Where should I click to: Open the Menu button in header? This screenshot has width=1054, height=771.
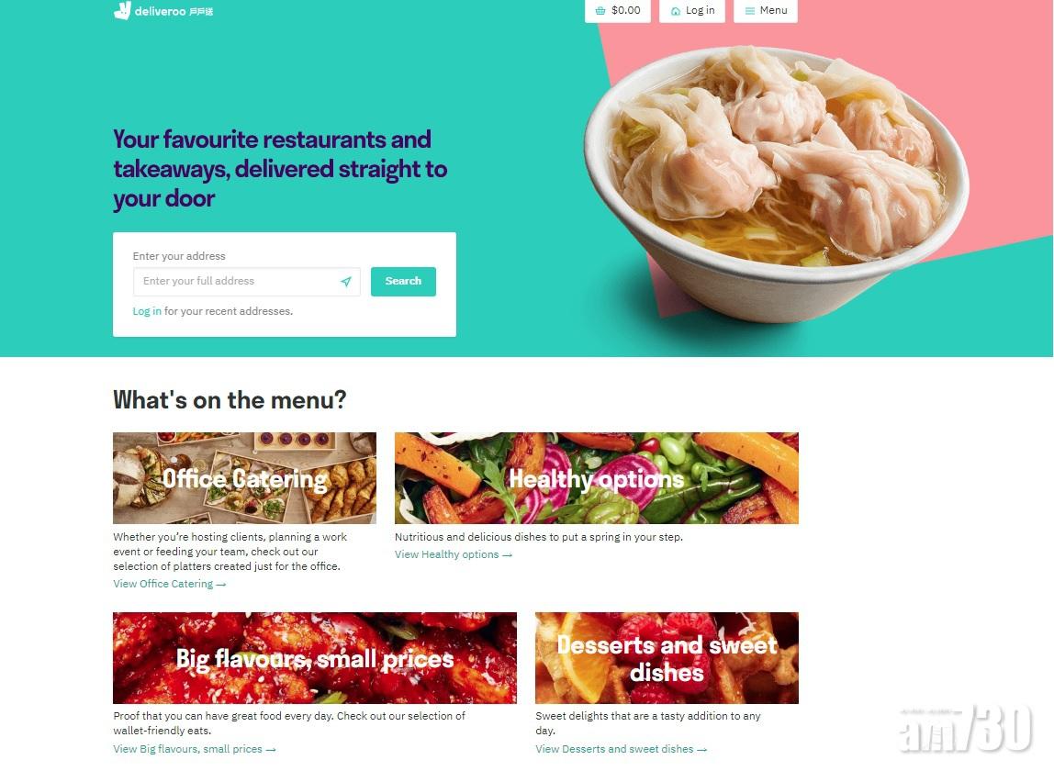click(x=766, y=11)
